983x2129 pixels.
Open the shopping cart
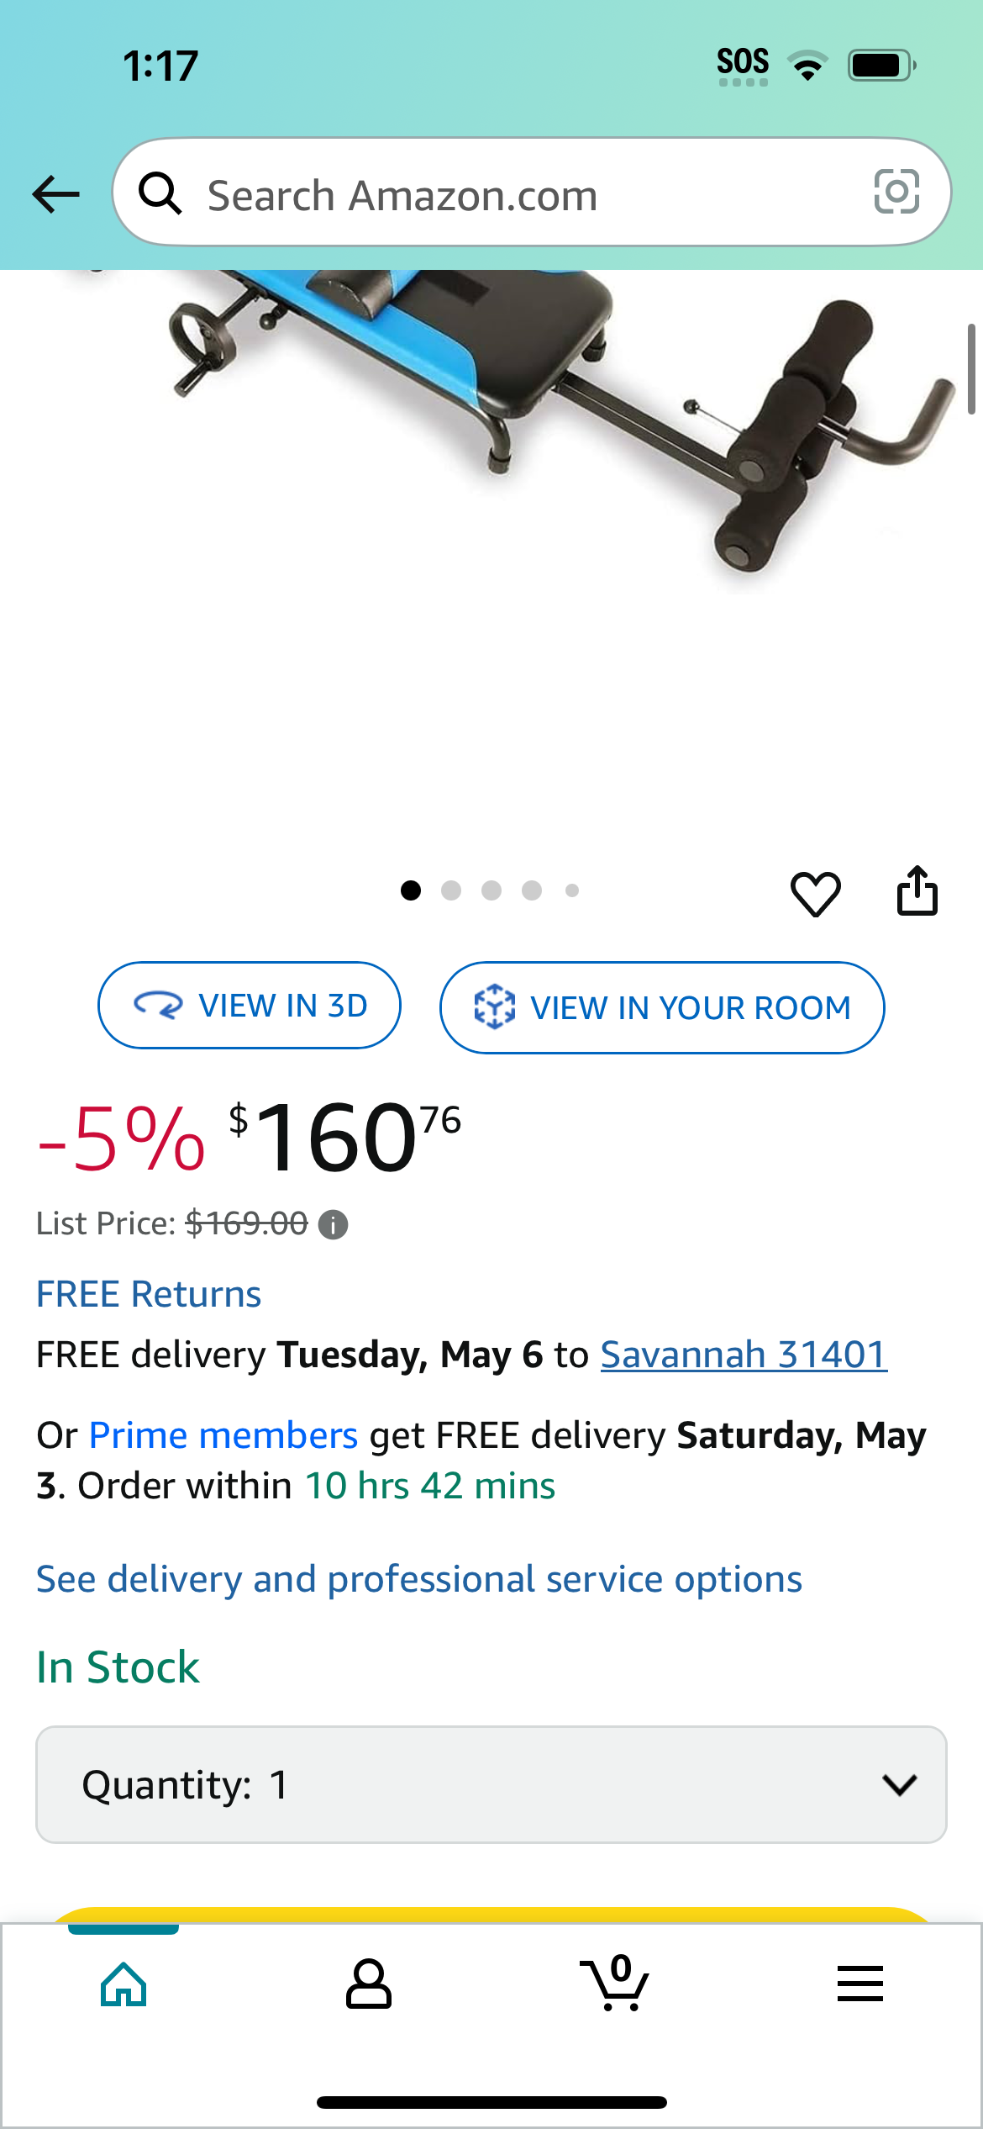[614, 1983]
